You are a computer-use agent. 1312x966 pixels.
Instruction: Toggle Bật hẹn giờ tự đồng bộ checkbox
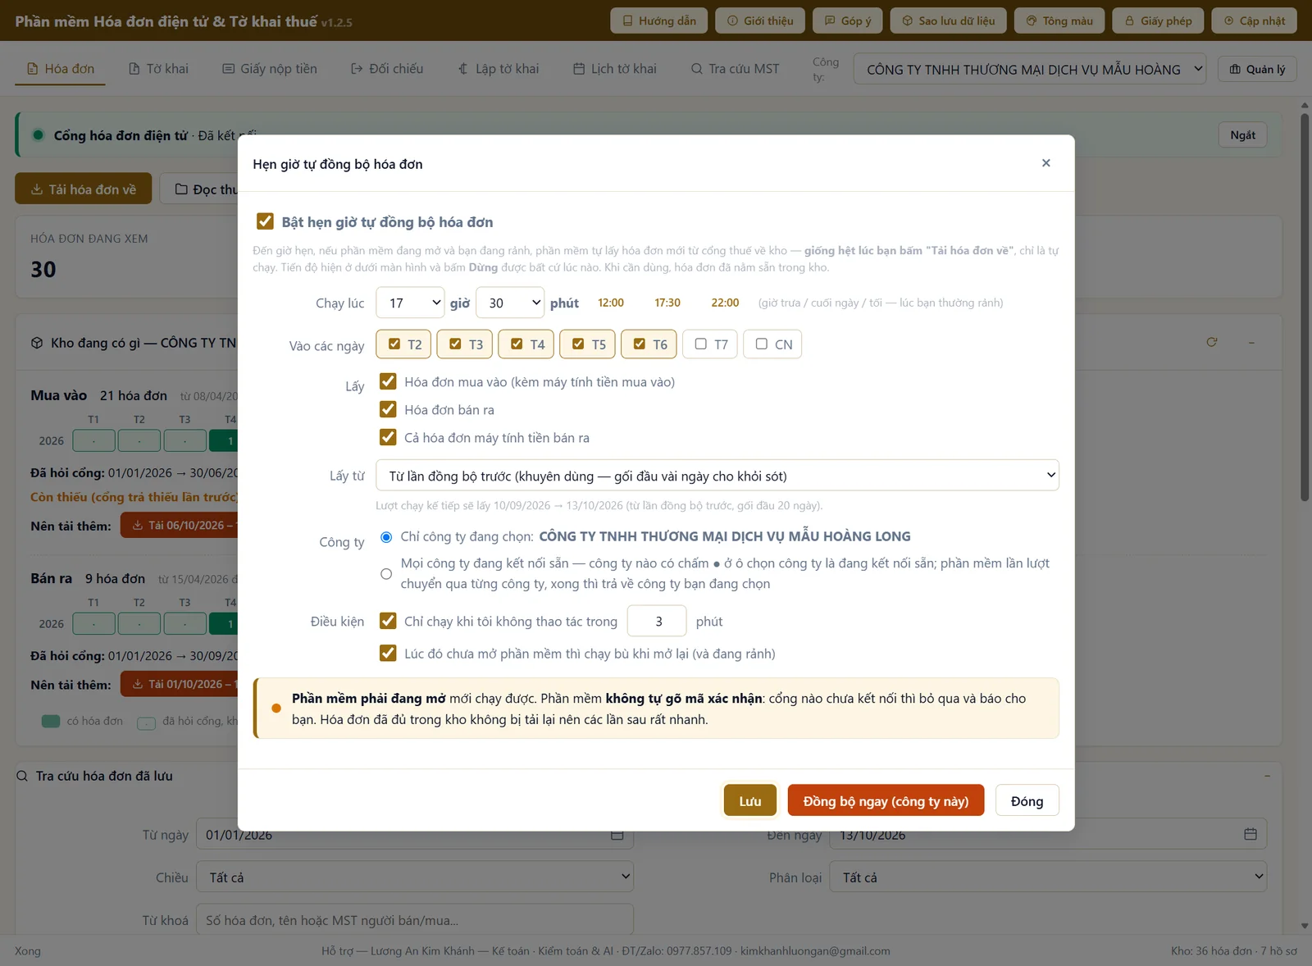click(x=265, y=221)
